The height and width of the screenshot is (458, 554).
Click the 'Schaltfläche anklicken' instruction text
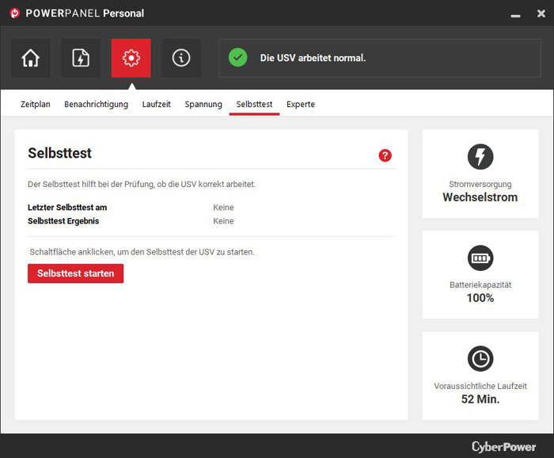142,252
